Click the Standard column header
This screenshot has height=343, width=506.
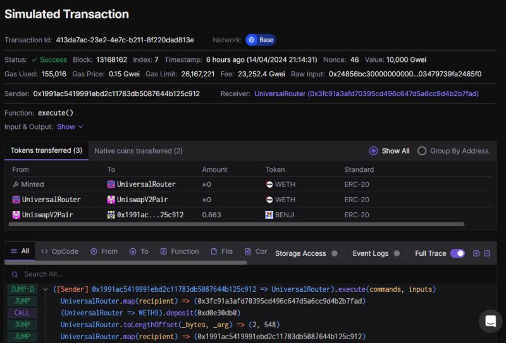[x=359, y=169]
